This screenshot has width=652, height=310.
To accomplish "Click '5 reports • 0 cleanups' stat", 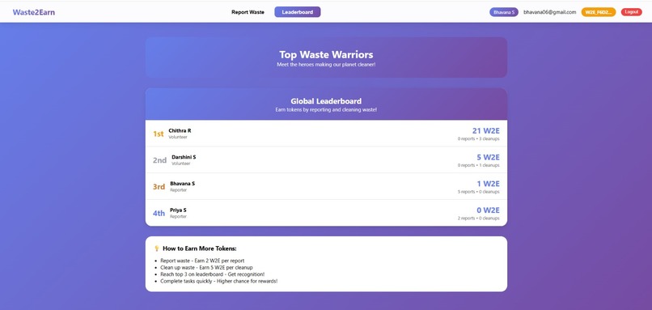I will coord(479,192).
